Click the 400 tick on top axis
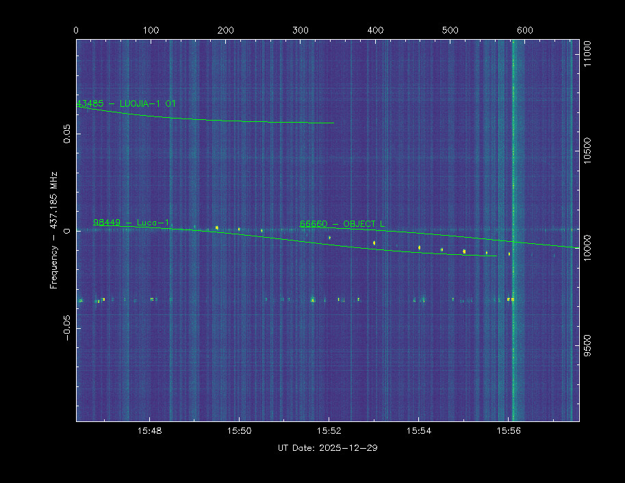625x483 pixels. pos(375,30)
